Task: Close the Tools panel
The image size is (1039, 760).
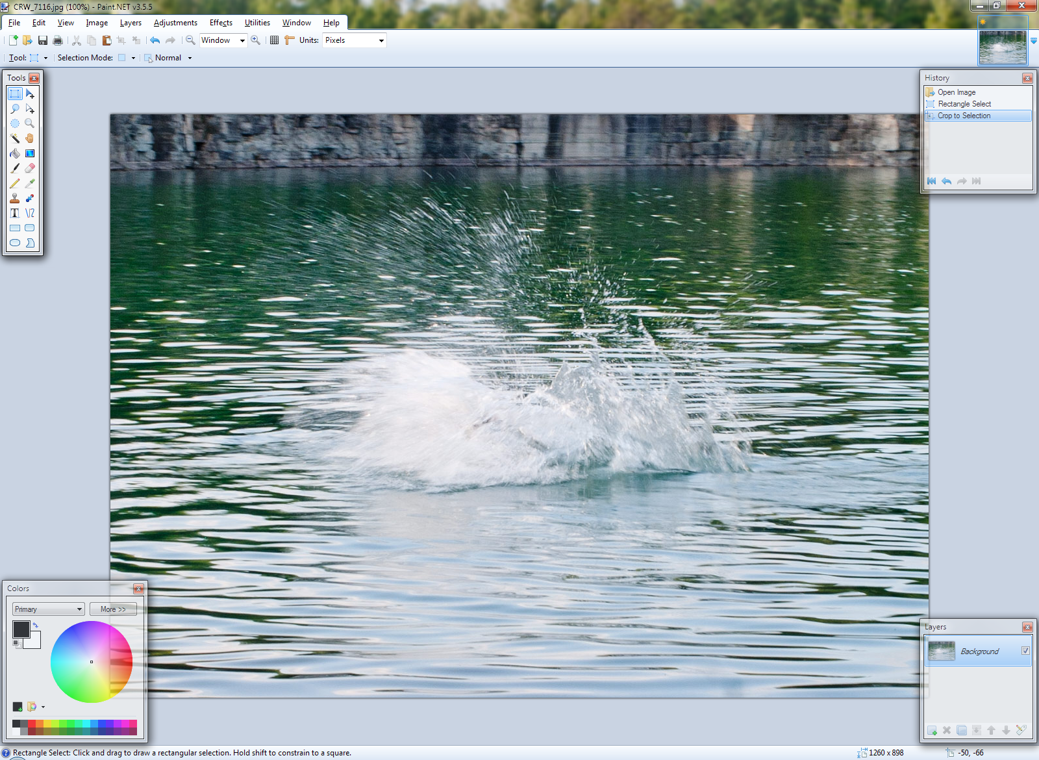Action: (x=34, y=78)
